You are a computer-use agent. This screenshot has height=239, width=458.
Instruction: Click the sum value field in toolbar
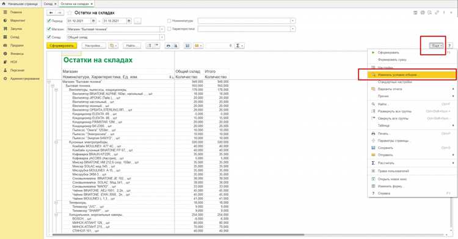[x=219, y=46]
